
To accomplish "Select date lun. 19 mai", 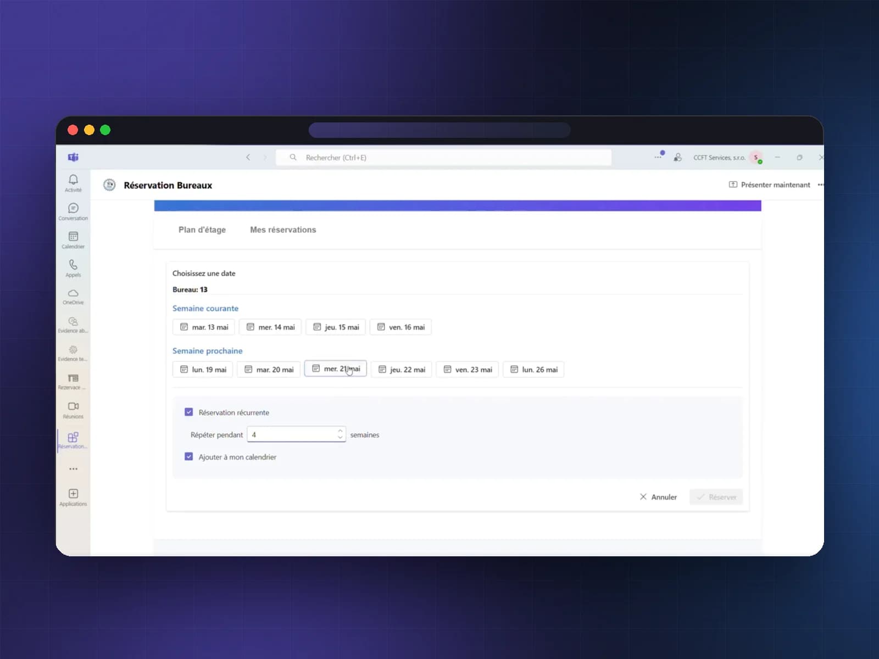I will pos(203,370).
